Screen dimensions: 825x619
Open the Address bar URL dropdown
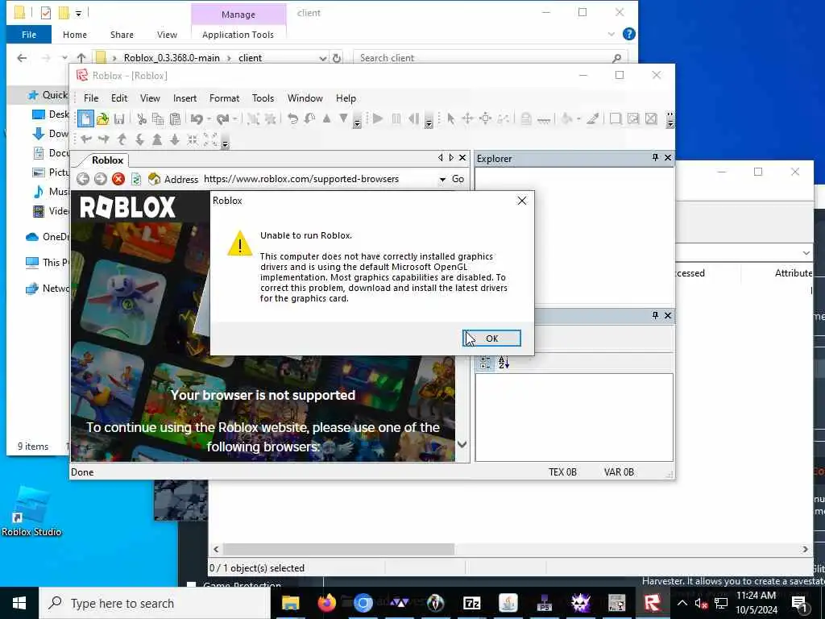[442, 180]
